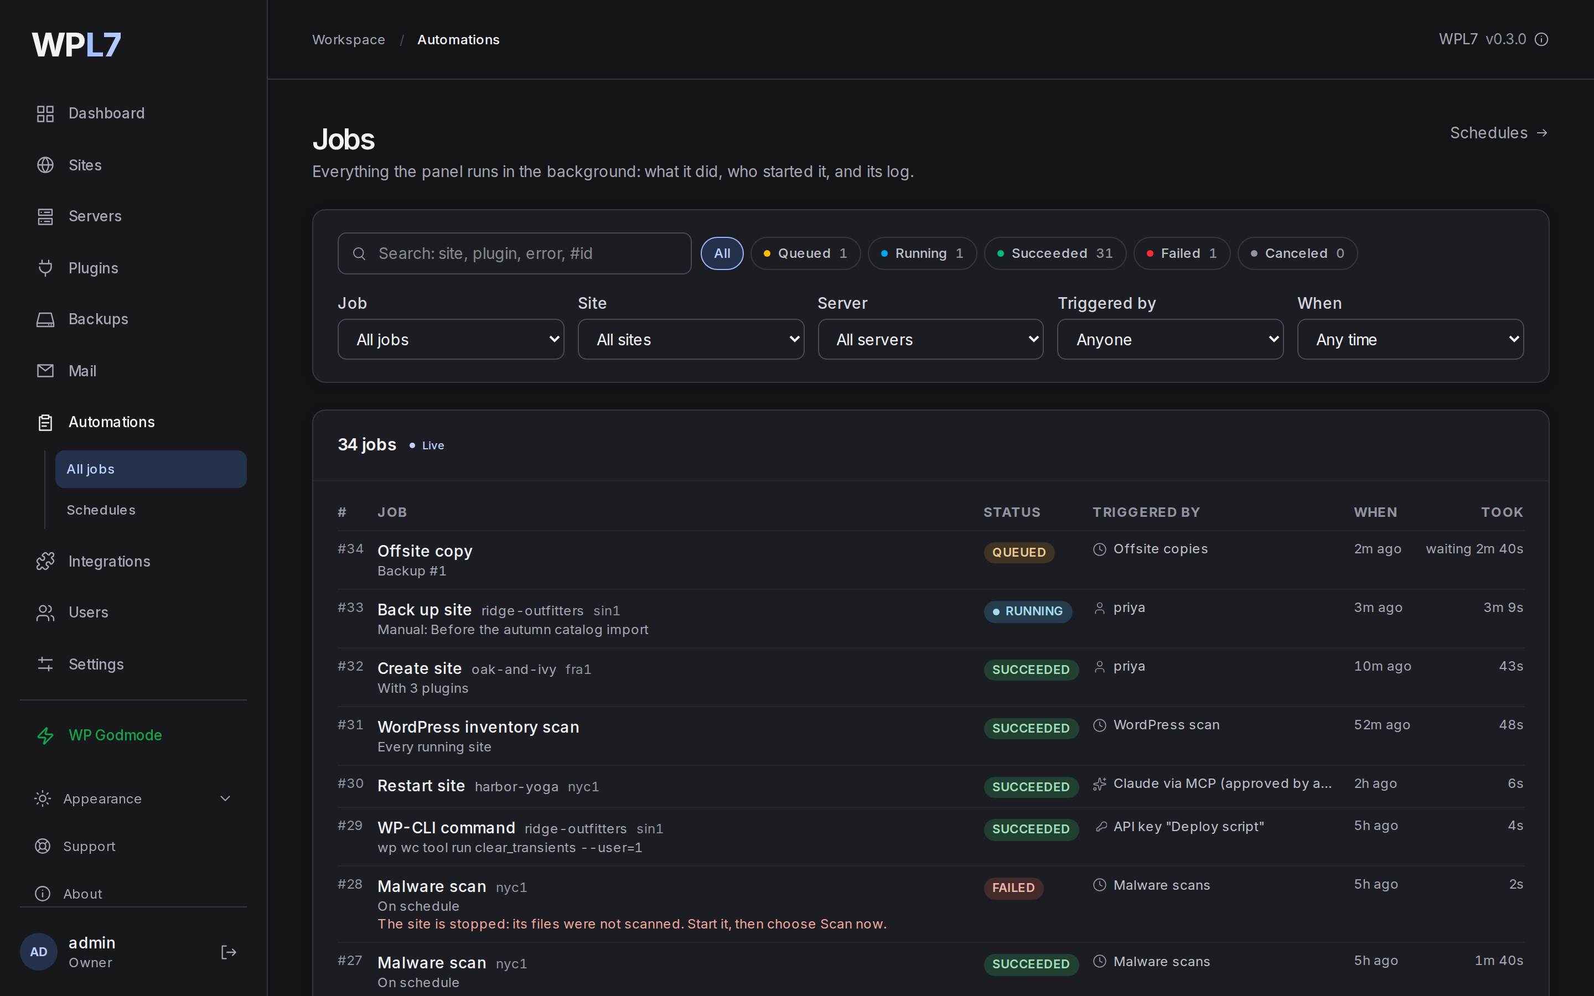This screenshot has width=1594, height=996.
Task: Click the job search input field
Action: pyautogui.click(x=514, y=253)
